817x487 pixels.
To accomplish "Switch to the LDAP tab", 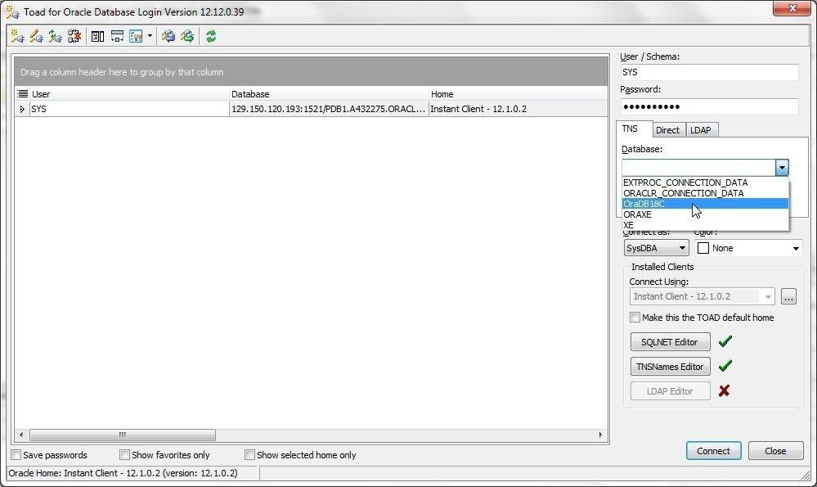I will [x=701, y=130].
